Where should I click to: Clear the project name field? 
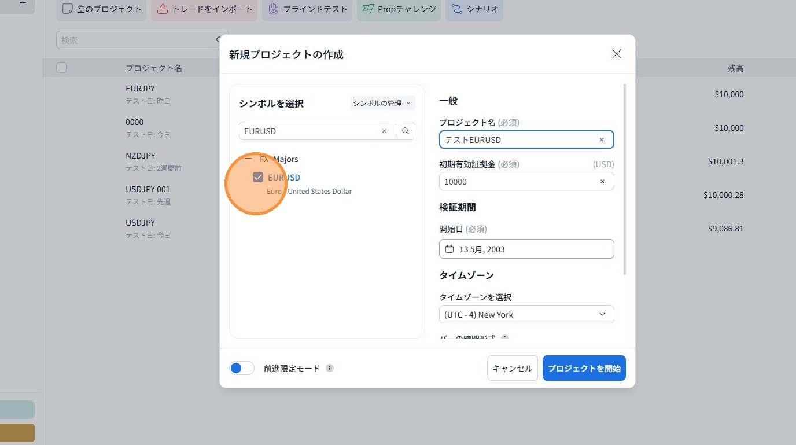click(602, 139)
